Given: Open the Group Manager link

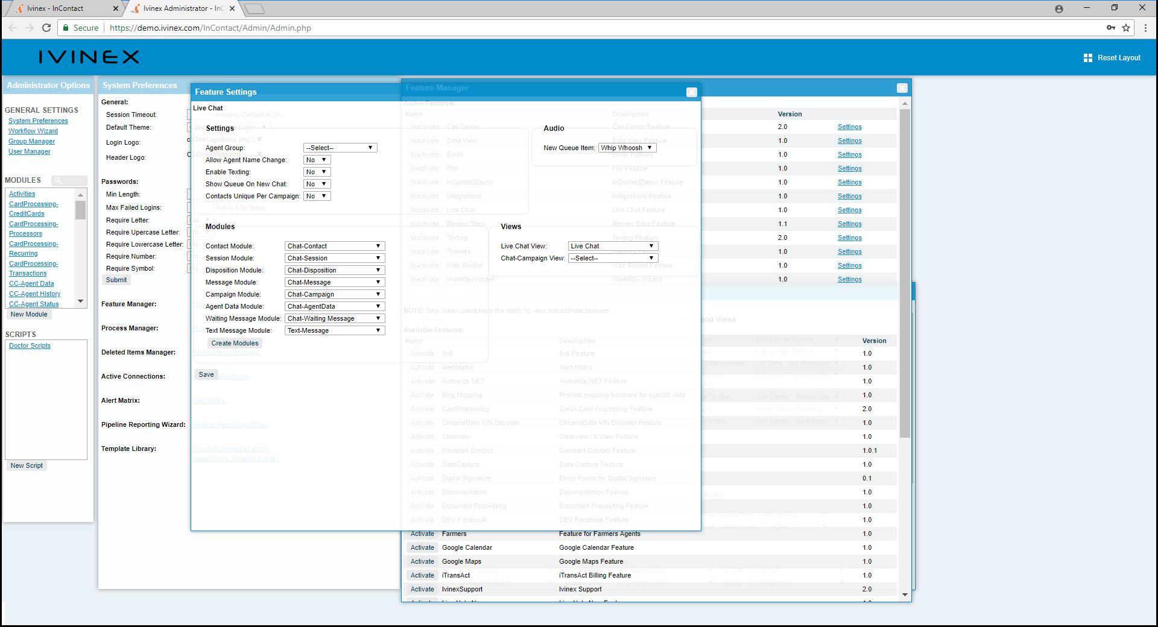Looking at the screenshot, I should coord(31,141).
